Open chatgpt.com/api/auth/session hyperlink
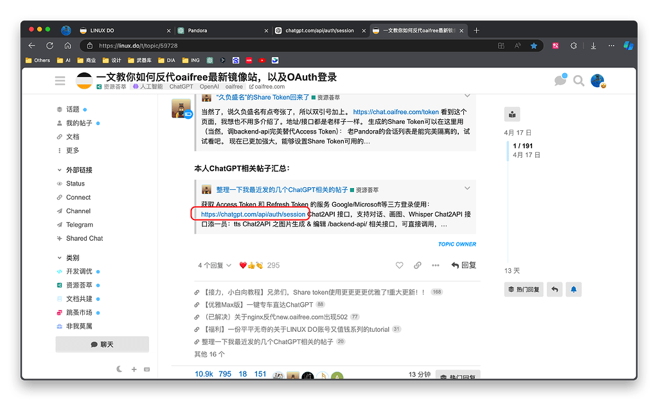 [x=253, y=214]
